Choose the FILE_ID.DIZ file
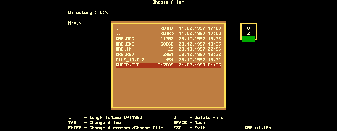This screenshot has height=131, width=337. click(x=168, y=60)
